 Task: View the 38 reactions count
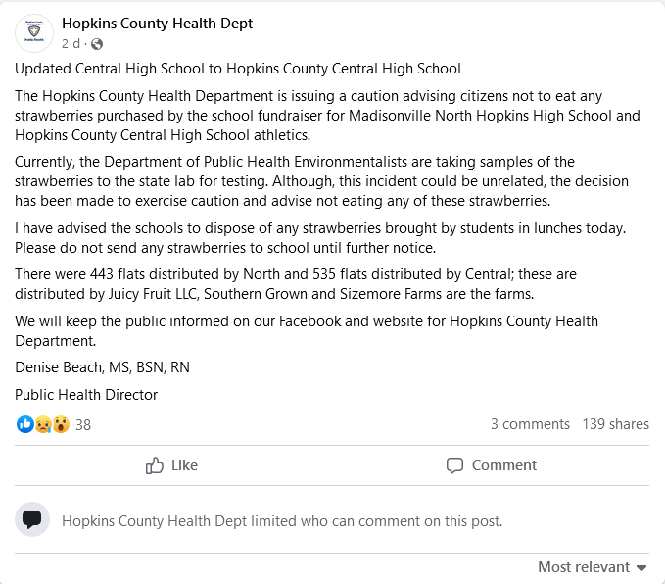click(x=83, y=425)
